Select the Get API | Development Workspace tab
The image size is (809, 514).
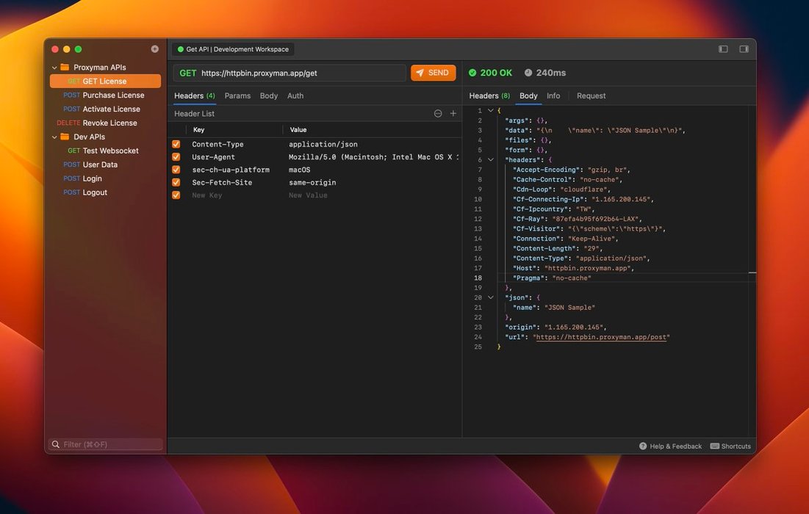point(233,49)
